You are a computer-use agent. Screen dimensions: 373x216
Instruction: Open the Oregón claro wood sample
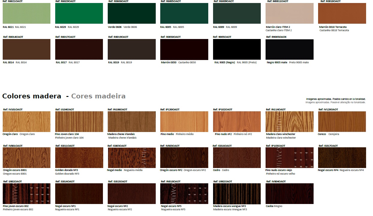(x=26, y=121)
